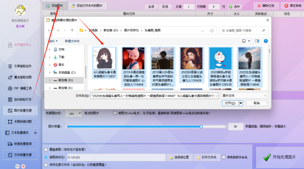Viewport: 304px width, 169px height.
Task: Select 新加卷 (E:) in the navigation tree
Action: click(65, 88)
